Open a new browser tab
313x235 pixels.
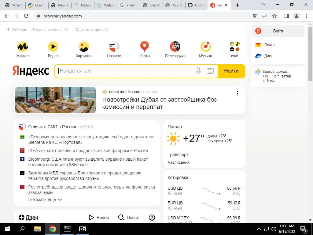click(237, 6)
